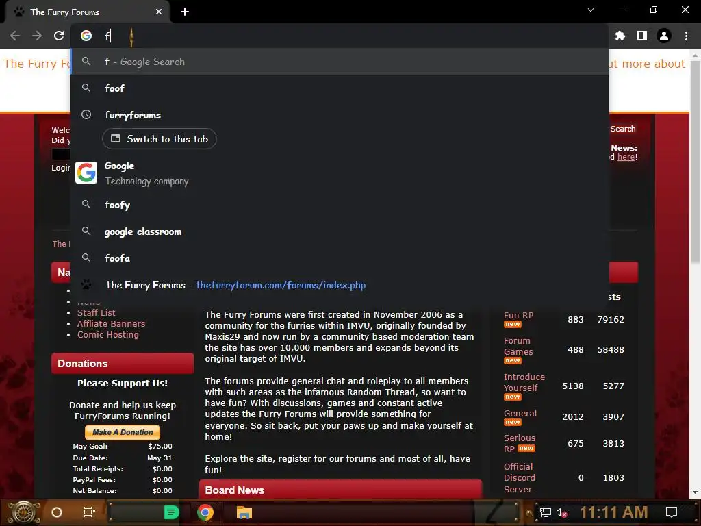Viewport: 701px width, 526px height.
Task: Click the muted volume tray icon
Action: [562, 512]
